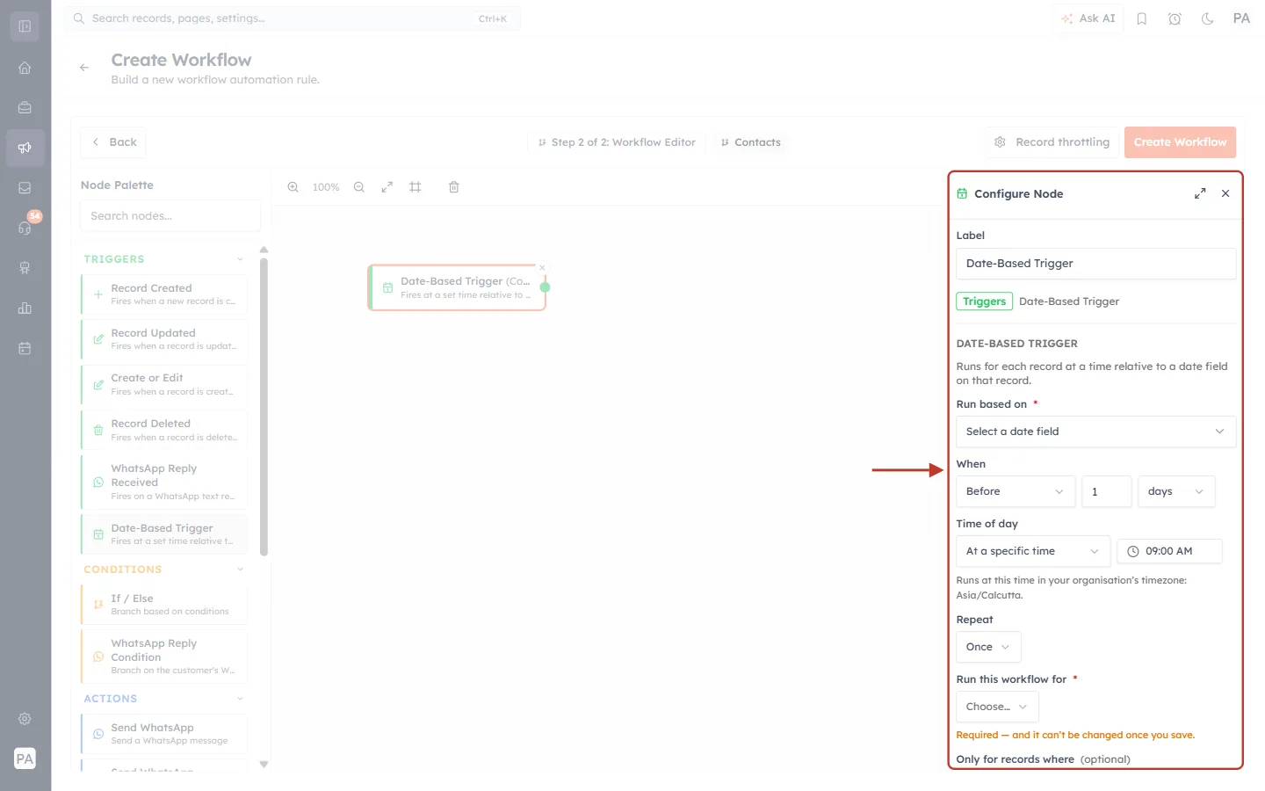Open the inbox icon in sidebar
The image size is (1265, 791).
click(x=25, y=187)
